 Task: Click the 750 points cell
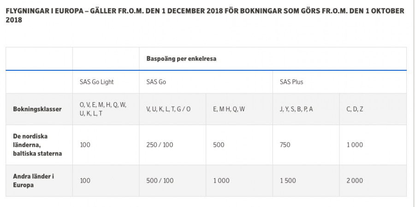click(285, 145)
